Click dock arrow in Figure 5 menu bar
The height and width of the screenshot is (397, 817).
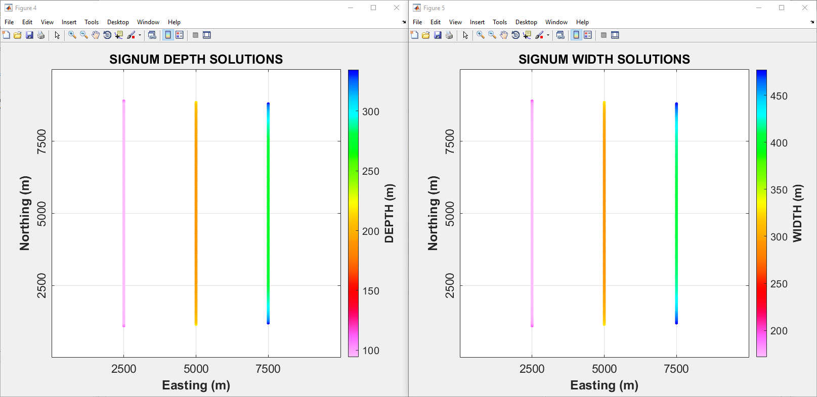coord(812,22)
